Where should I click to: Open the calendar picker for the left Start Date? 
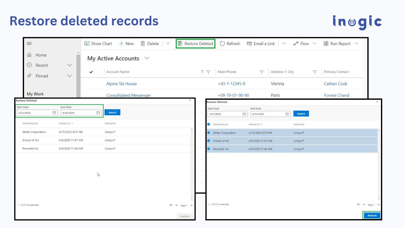click(x=54, y=113)
